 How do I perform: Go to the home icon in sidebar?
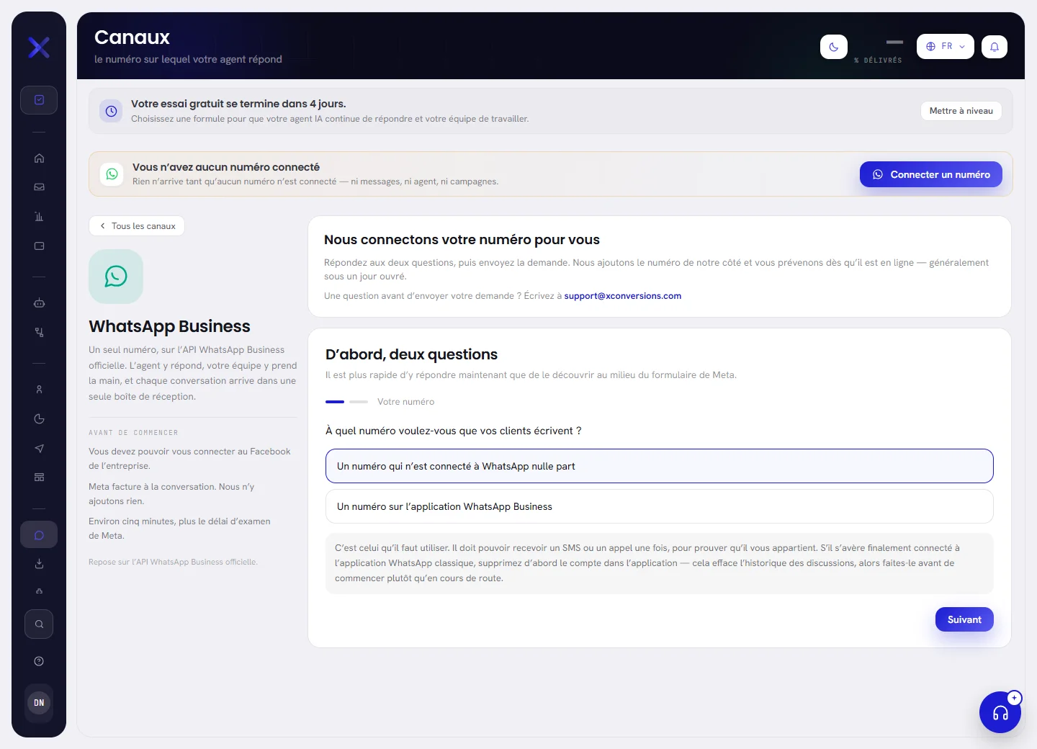39,158
